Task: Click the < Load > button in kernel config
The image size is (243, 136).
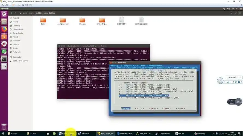Action: coord(180,109)
